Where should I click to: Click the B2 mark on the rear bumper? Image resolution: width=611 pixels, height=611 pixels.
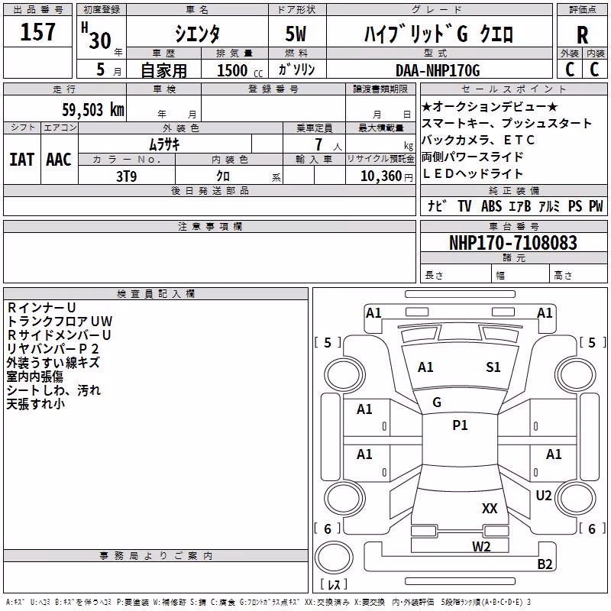(x=545, y=564)
